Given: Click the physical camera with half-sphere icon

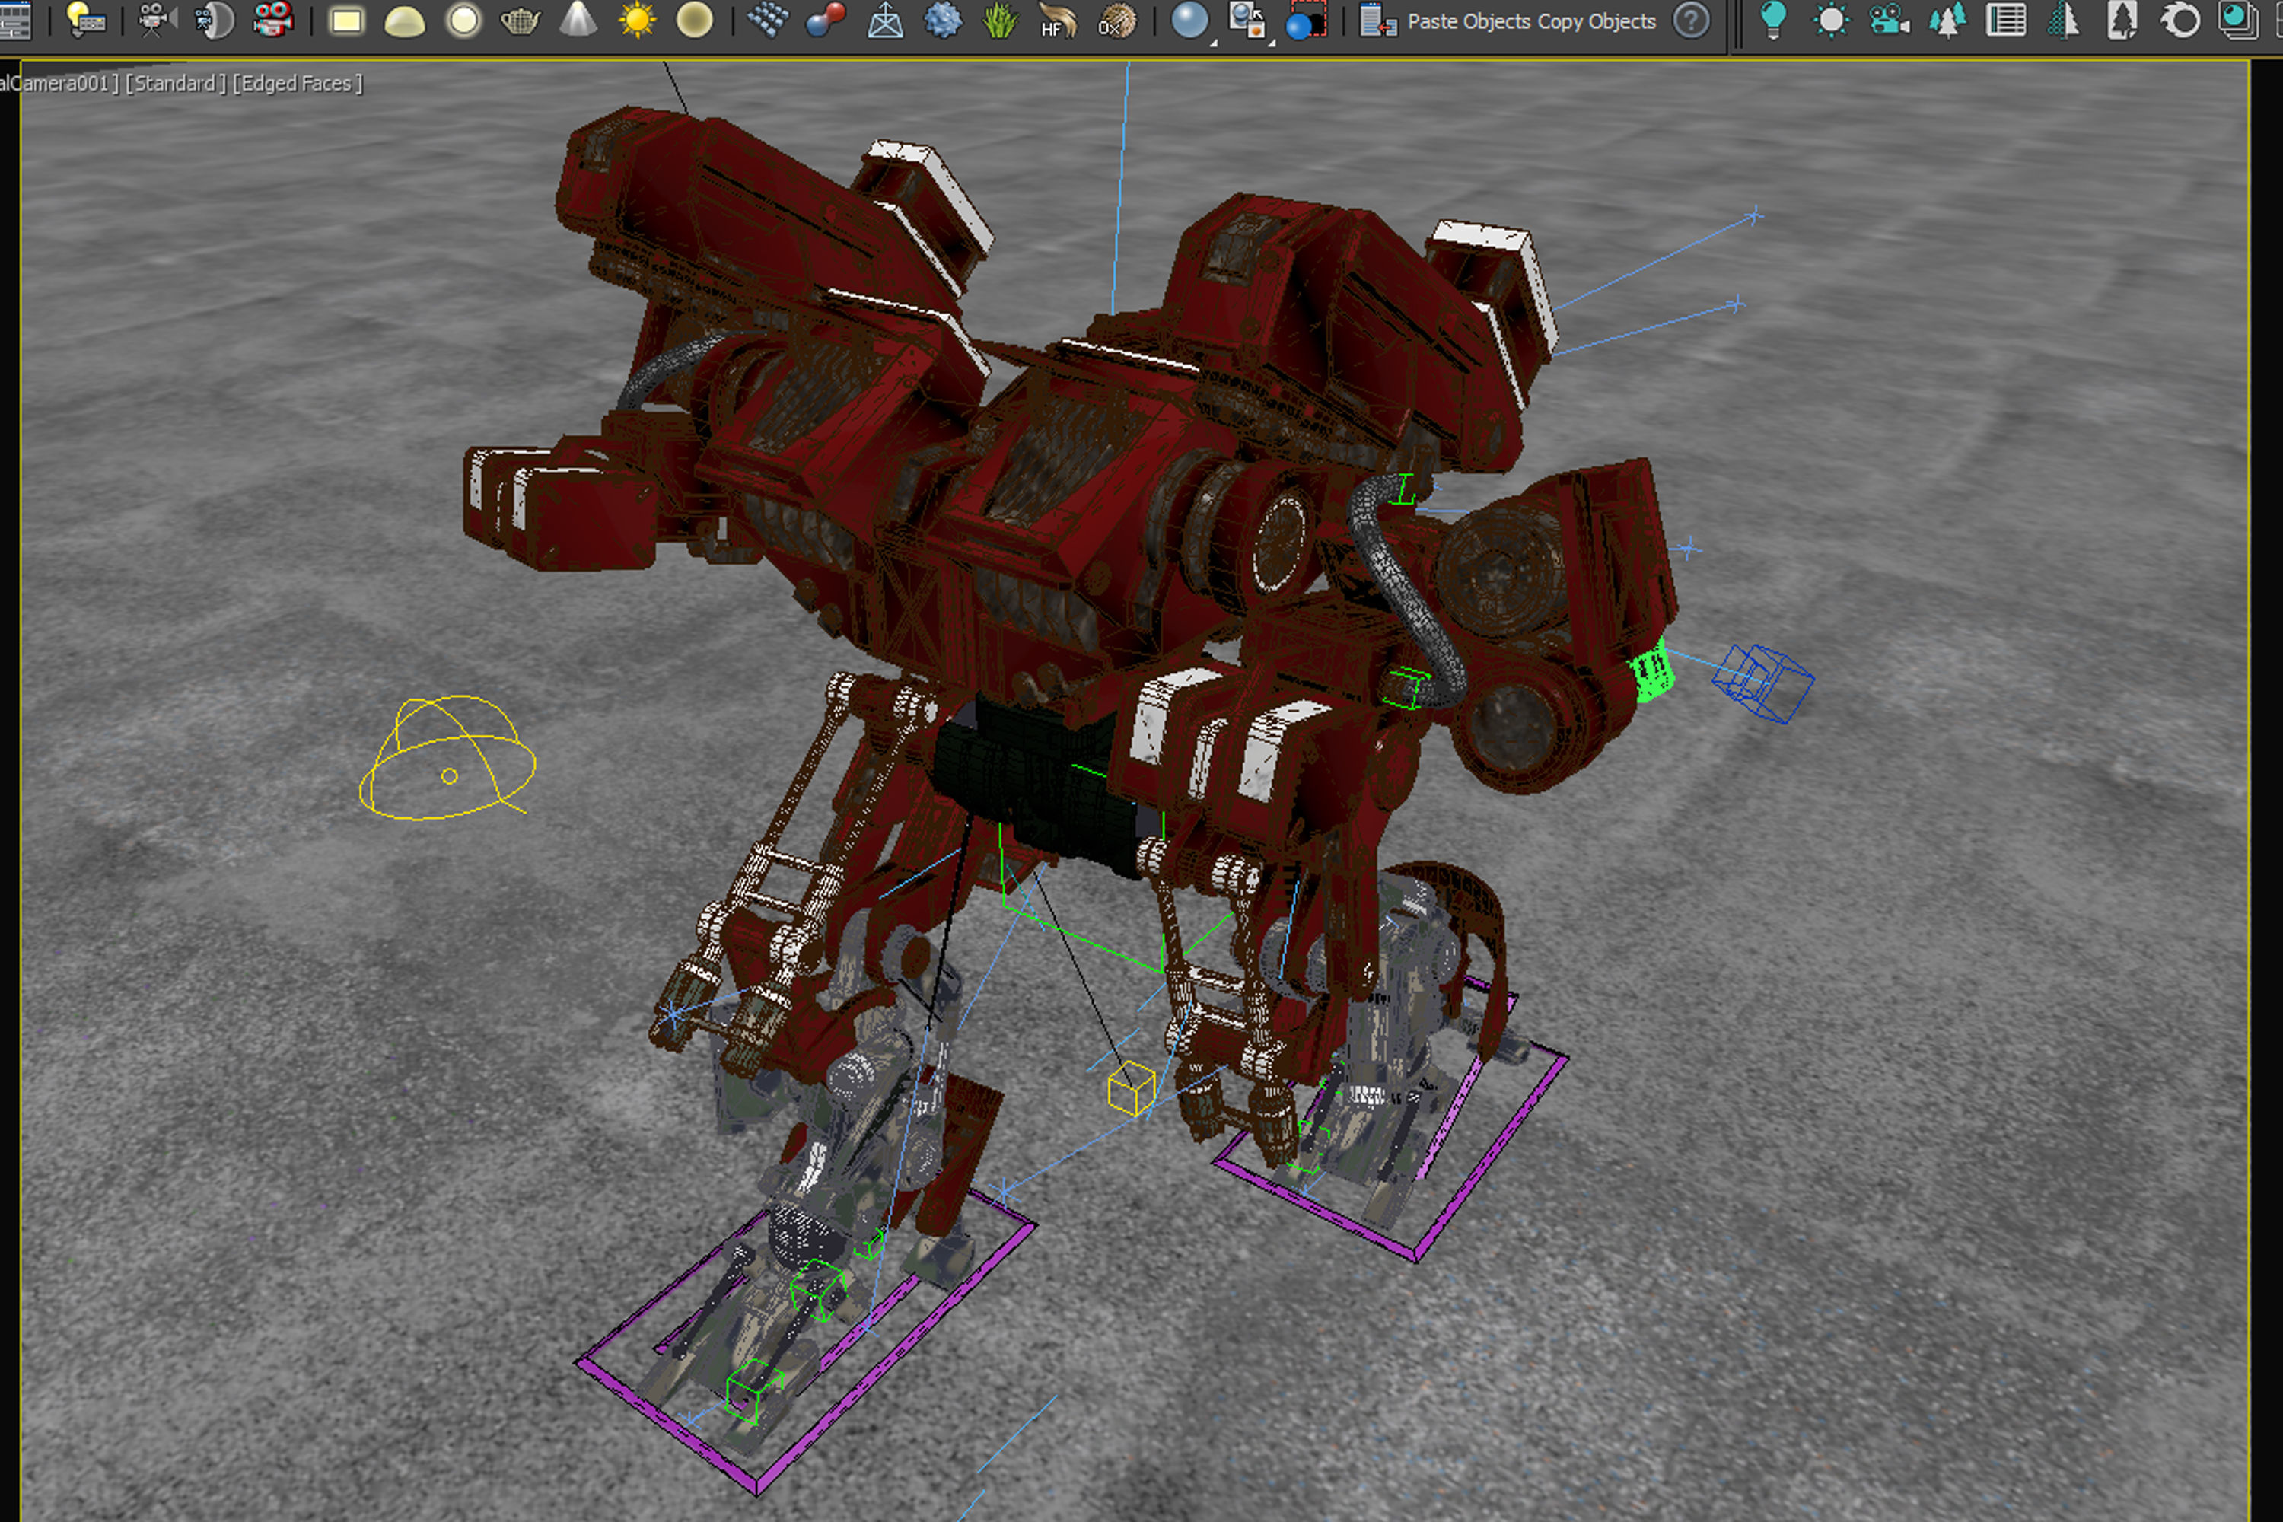Looking at the screenshot, I should [214, 20].
